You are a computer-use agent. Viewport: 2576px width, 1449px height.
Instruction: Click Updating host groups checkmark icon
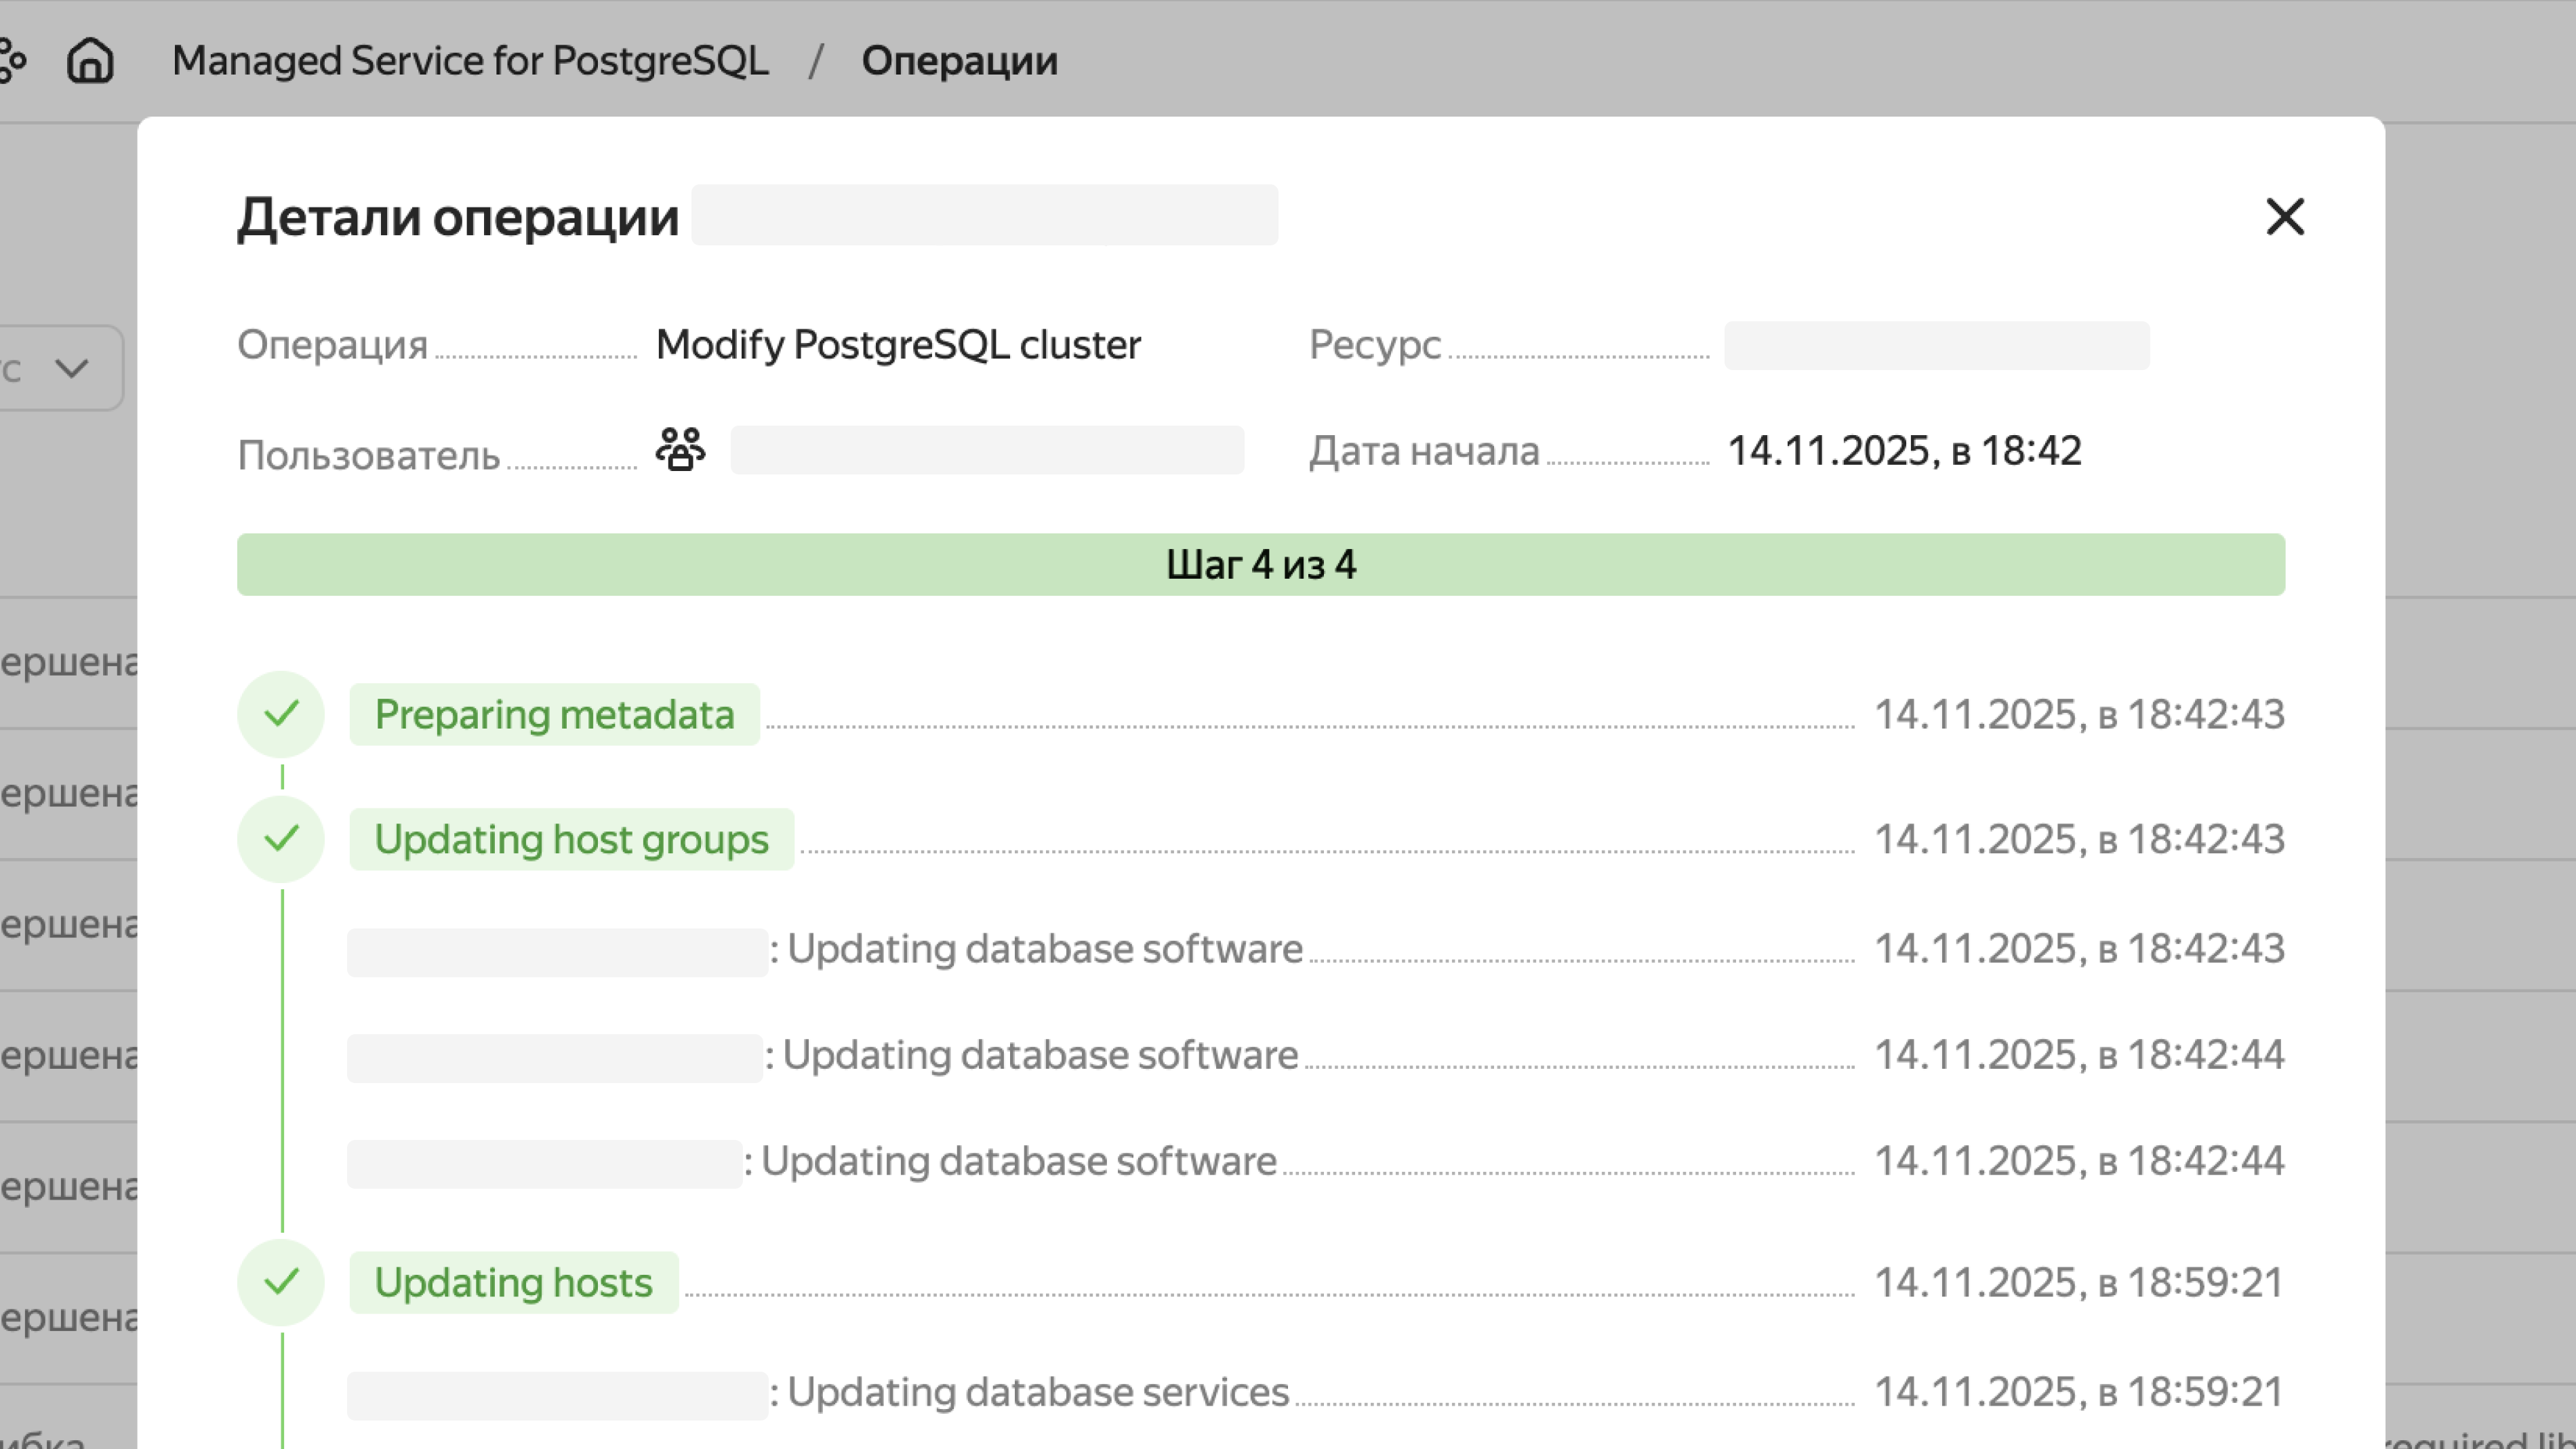click(x=281, y=839)
